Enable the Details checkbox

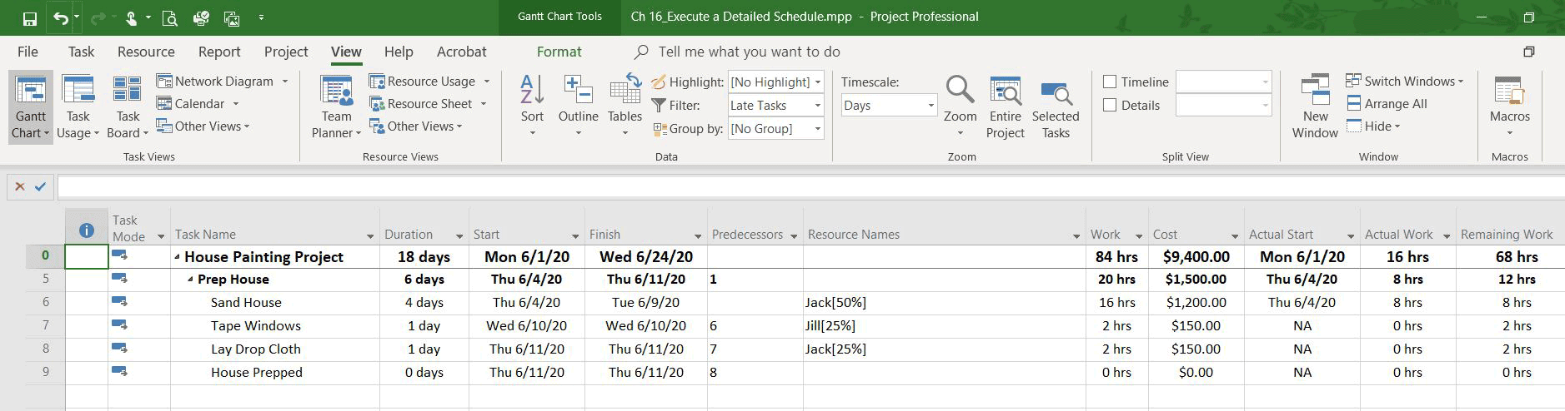point(1110,105)
